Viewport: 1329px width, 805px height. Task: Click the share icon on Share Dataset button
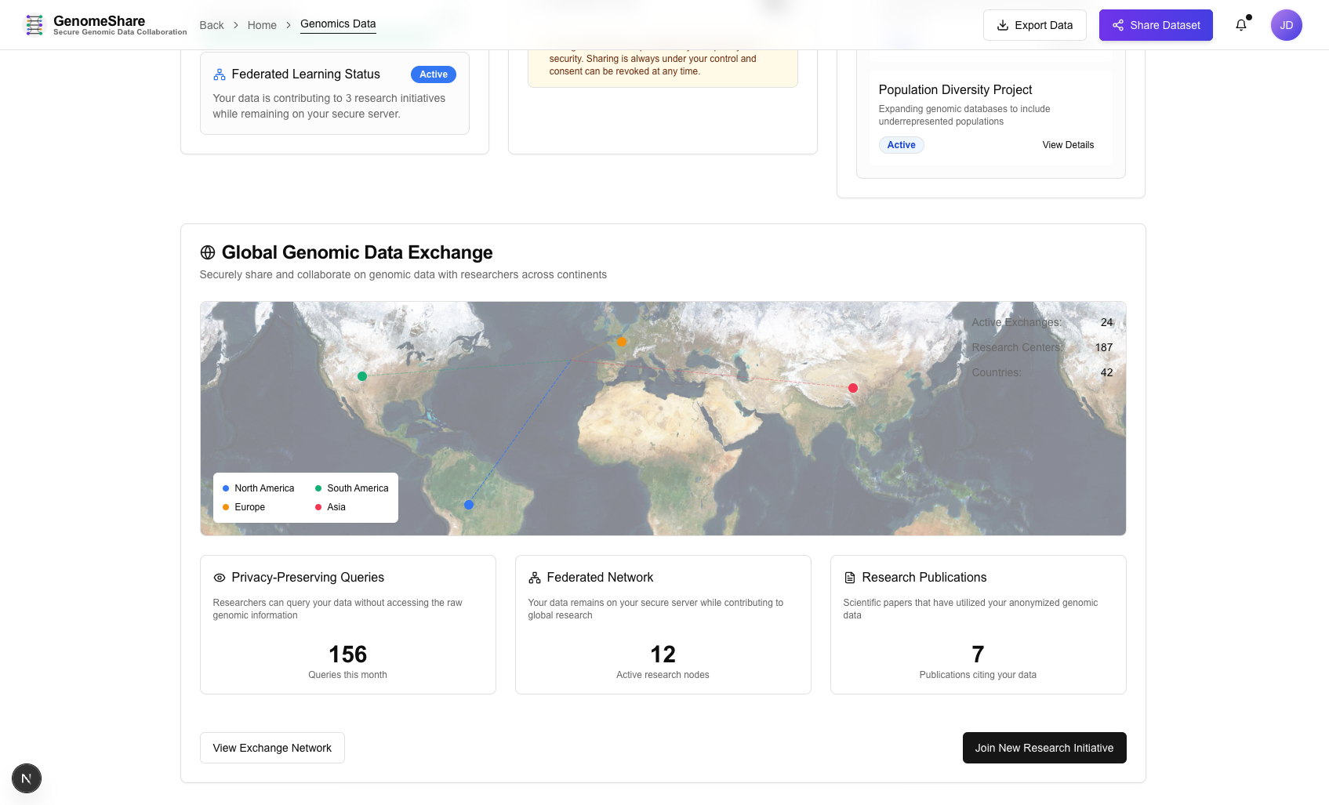1118,24
